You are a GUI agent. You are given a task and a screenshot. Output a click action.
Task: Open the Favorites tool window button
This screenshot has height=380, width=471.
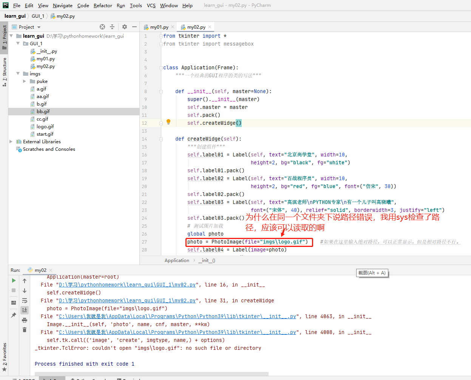5,357
